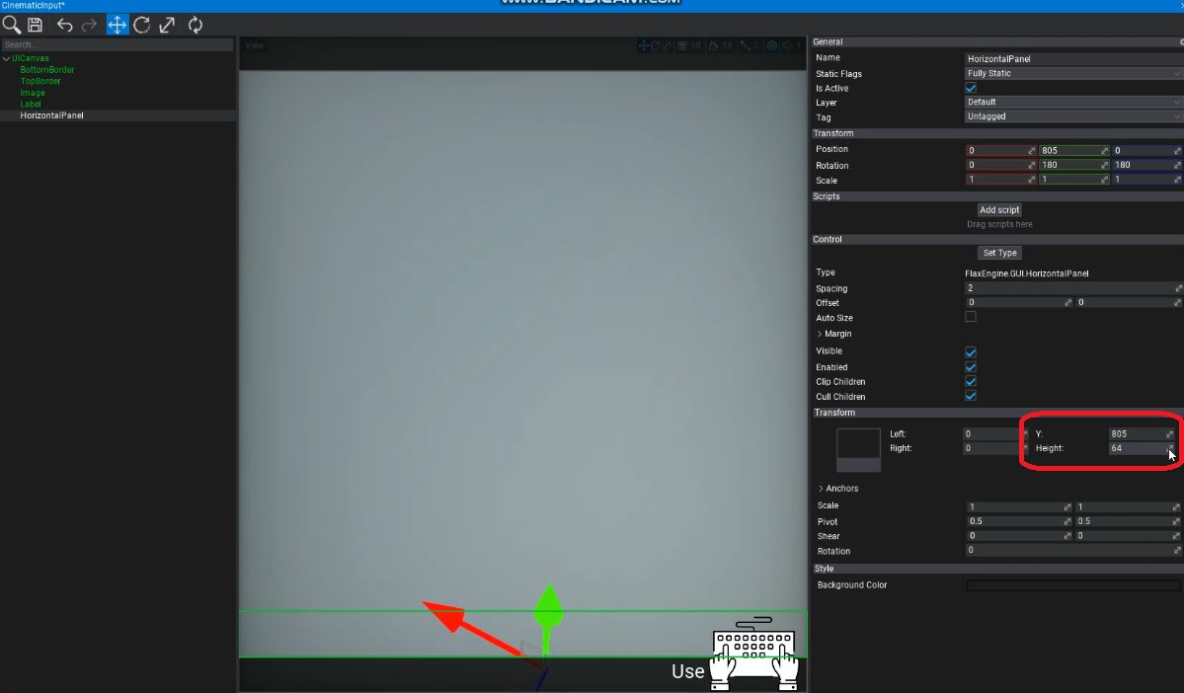Save the prefab with the floppy icon
This screenshot has width=1184, height=693.
click(x=35, y=25)
